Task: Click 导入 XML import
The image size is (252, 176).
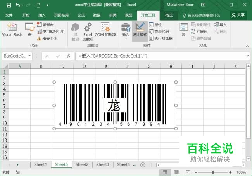Action: 220,24
